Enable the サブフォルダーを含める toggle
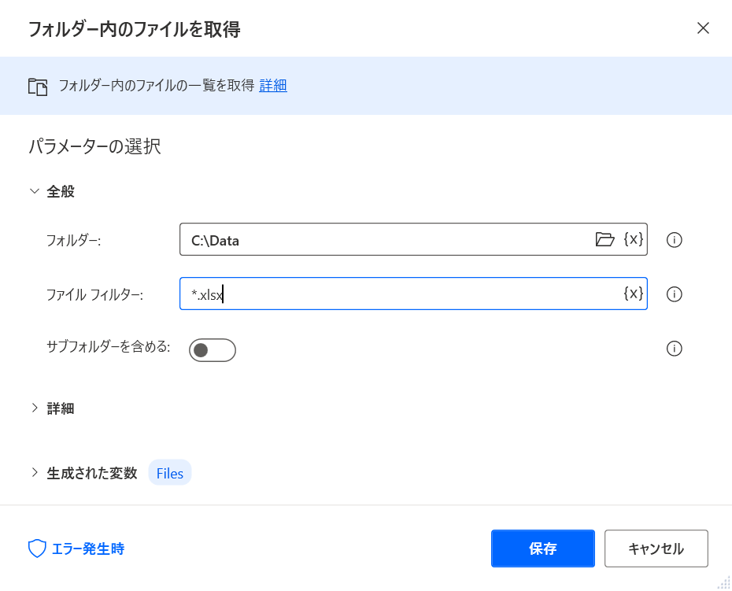Image resolution: width=732 pixels, height=591 pixels. 213,350
